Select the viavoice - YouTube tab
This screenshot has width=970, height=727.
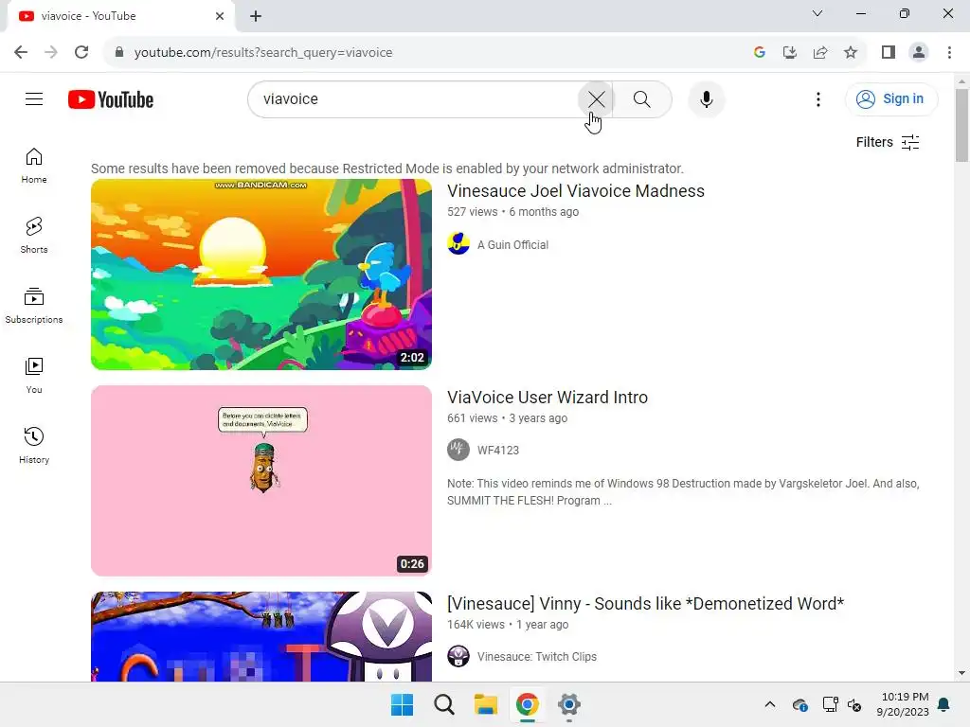(120, 16)
